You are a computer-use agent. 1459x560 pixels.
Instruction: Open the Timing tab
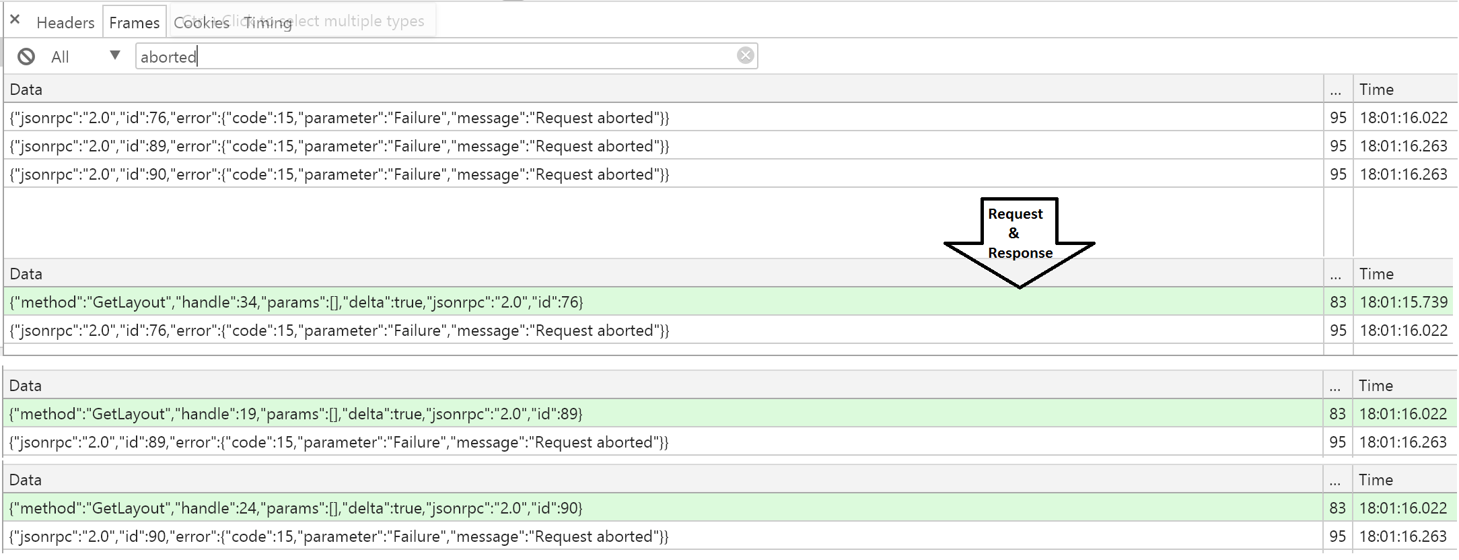268,23
